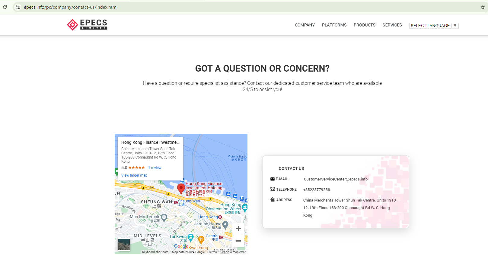
Task: Open the PRODUCTS menu
Action: pos(365,25)
